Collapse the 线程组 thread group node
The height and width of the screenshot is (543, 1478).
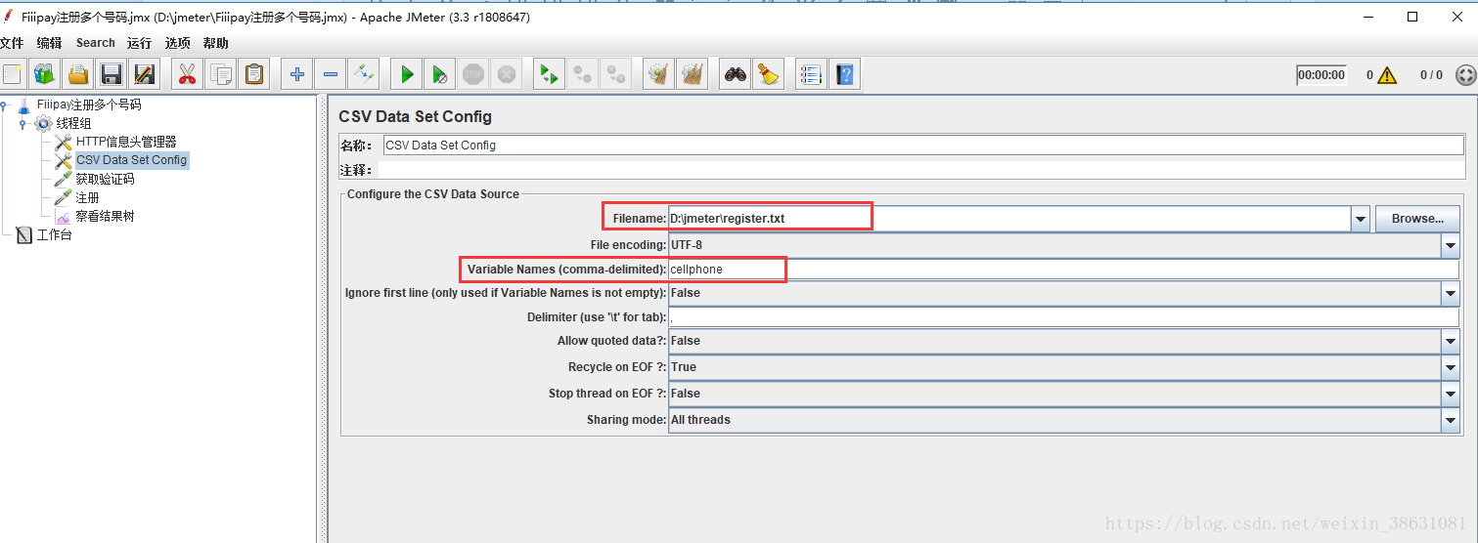click(22, 123)
